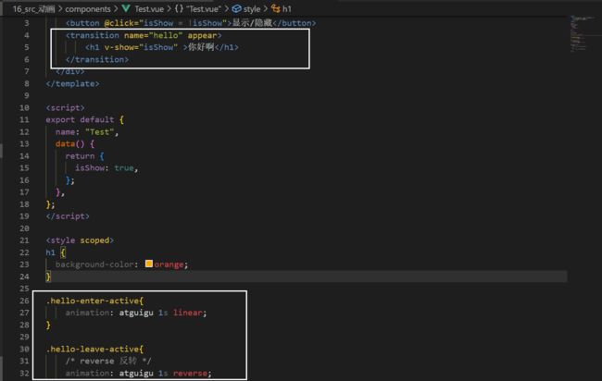602x381 pixels.
Task: Click the isShow: true property line
Action: point(105,168)
